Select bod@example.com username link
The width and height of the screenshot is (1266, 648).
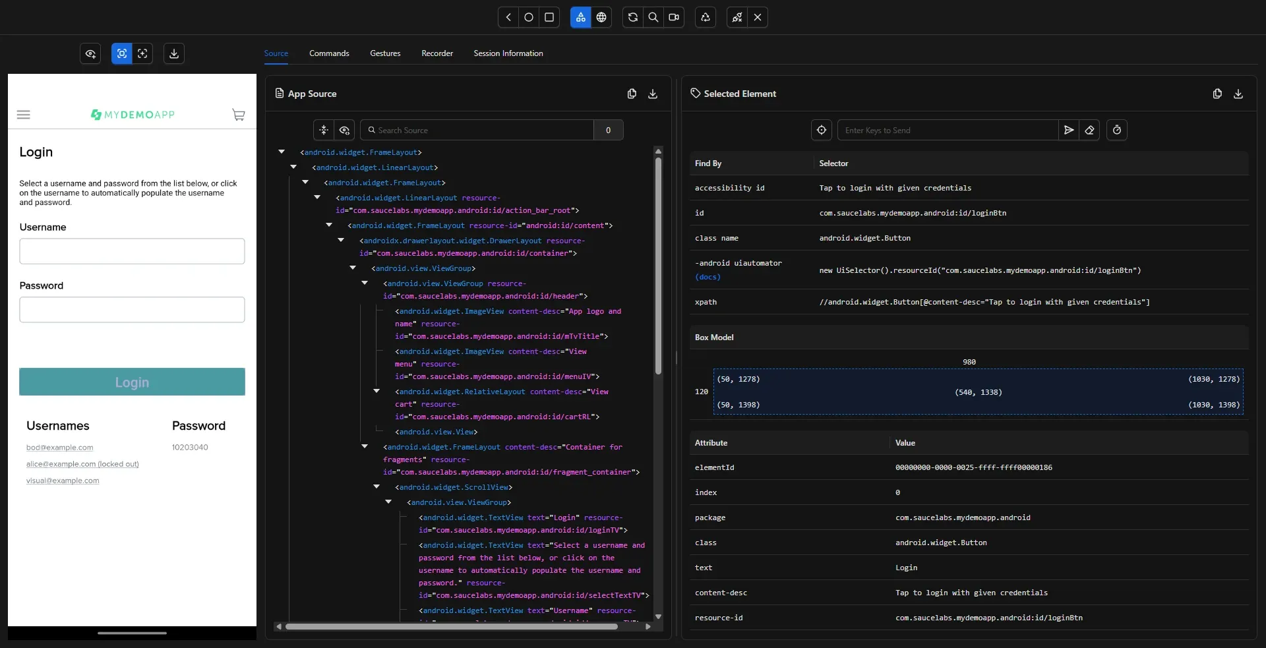[x=59, y=448]
